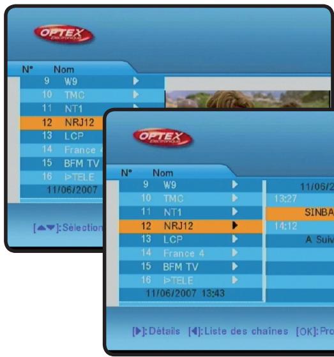Select NRJ12 row in the back window
Screen dimensions: 334x357
[x=61, y=123]
